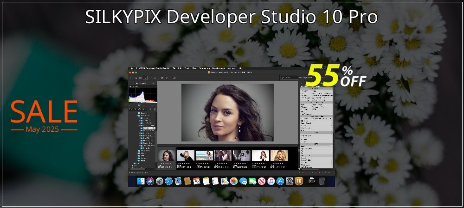The height and width of the screenshot is (208, 464).
Task: Open Music note icon in Dock
Action: [271, 181]
